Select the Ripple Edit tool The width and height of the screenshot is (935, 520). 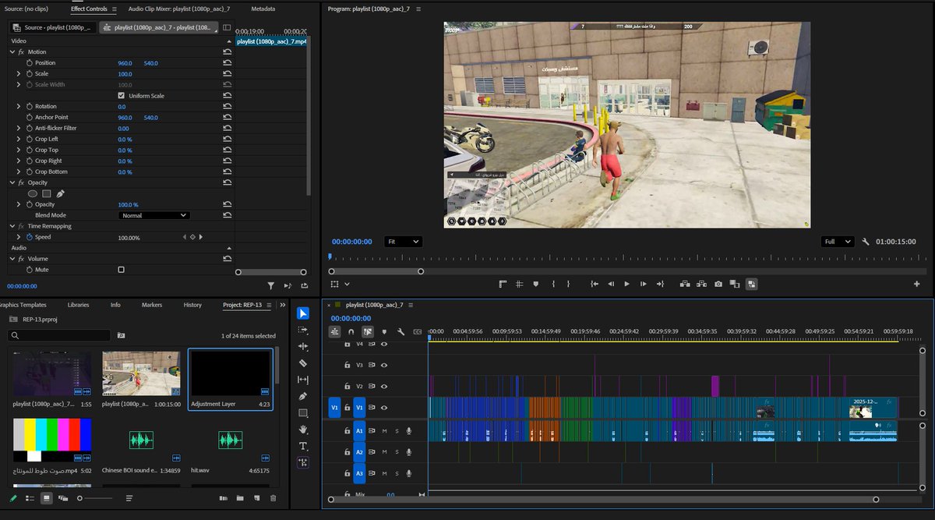[x=303, y=346]
